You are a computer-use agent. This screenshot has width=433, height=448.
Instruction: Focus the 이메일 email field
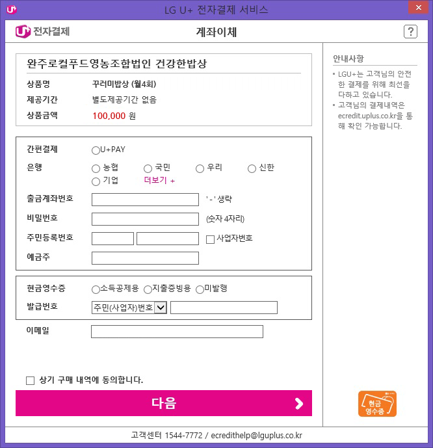click(x=177, y=332)
